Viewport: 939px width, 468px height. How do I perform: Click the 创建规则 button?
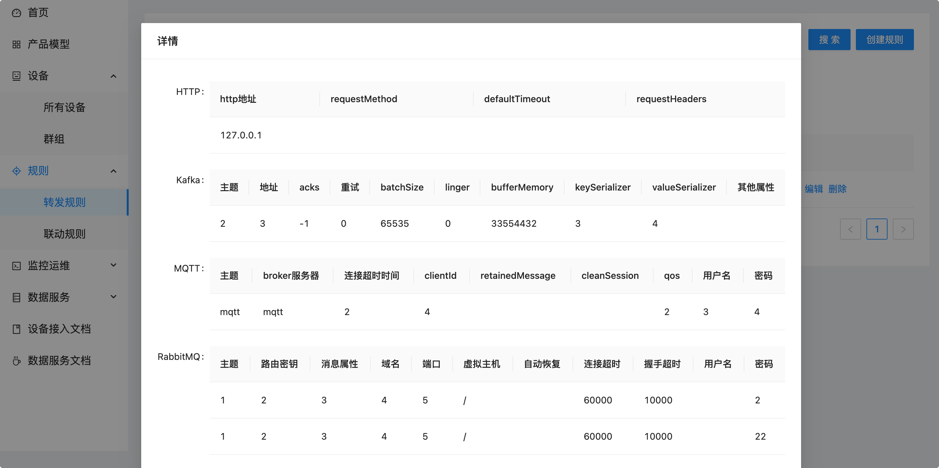[x=884, y=39]
